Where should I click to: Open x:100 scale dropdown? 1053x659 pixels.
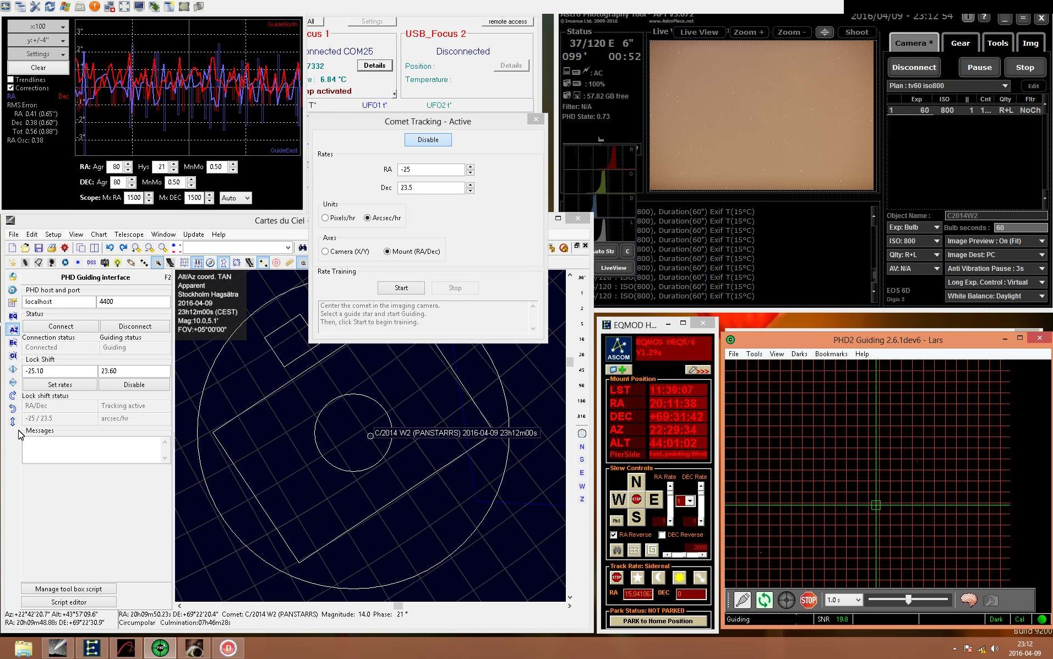coord(38,26)
